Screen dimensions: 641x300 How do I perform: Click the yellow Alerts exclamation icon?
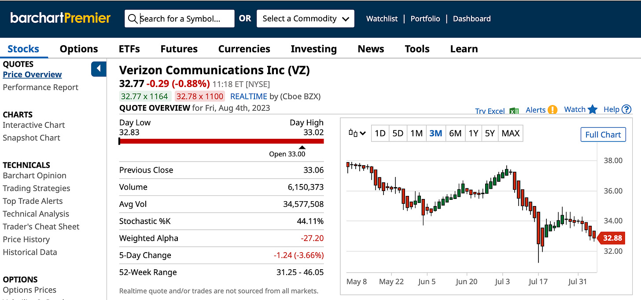553,110
